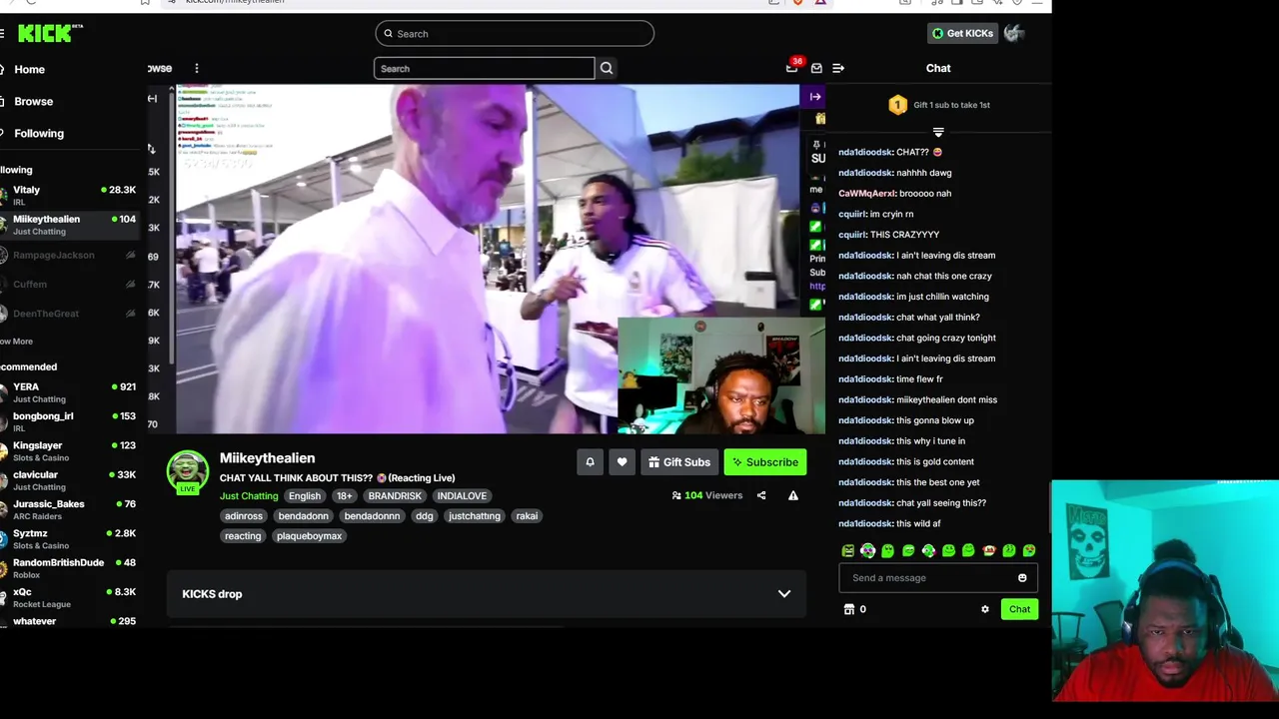The width and height of the screenshot is (1279, 719).
Task: Open DeenTheGreat offline channel
Action: pos(70,314)
